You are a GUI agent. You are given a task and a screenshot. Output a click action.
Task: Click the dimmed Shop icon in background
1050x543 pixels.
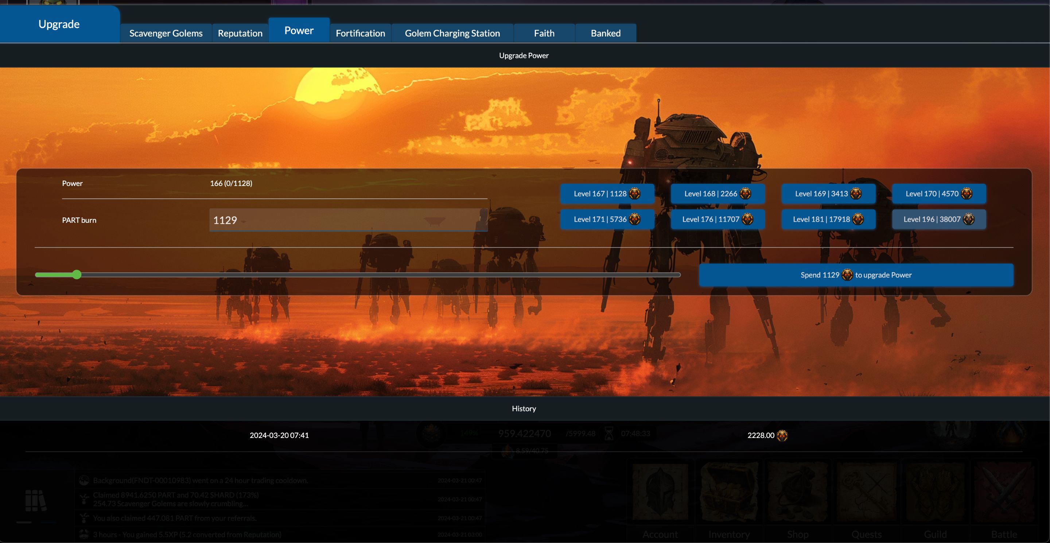tap(798, 492)
